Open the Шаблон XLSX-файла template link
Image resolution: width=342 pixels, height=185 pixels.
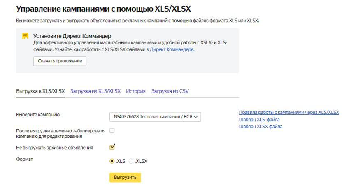pos(261,127)
